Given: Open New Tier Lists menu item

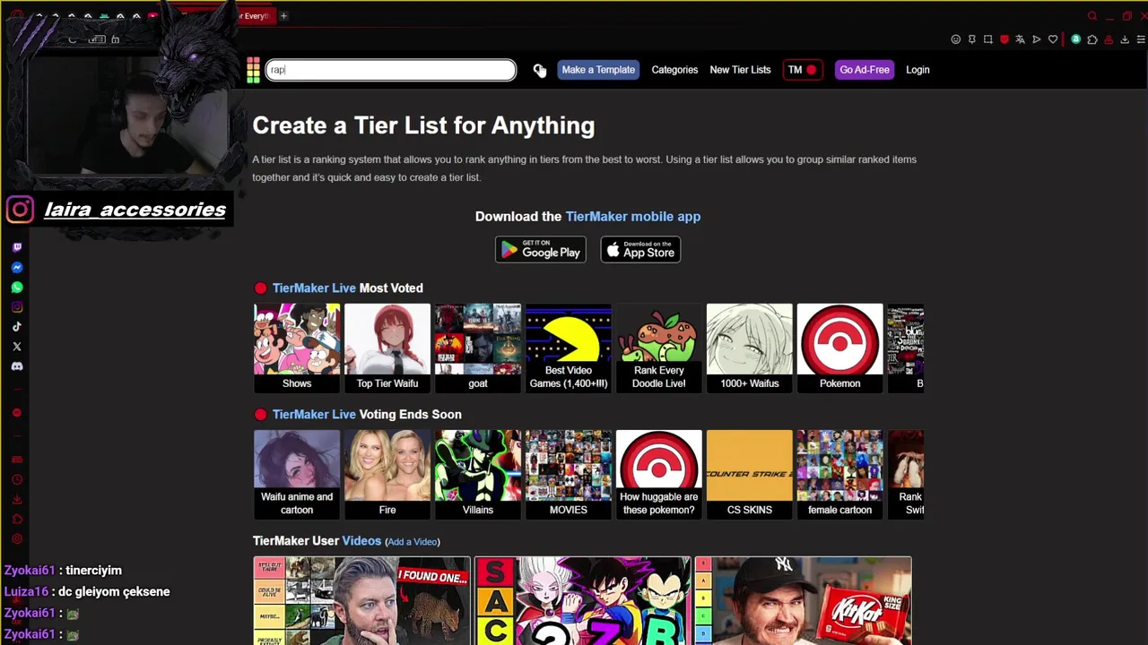Looking at the screenshot, I should (740, 70).
